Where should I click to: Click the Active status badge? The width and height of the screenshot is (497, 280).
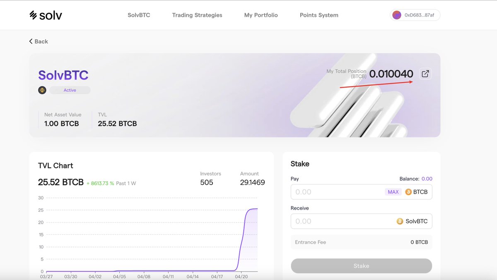point(70,90)
